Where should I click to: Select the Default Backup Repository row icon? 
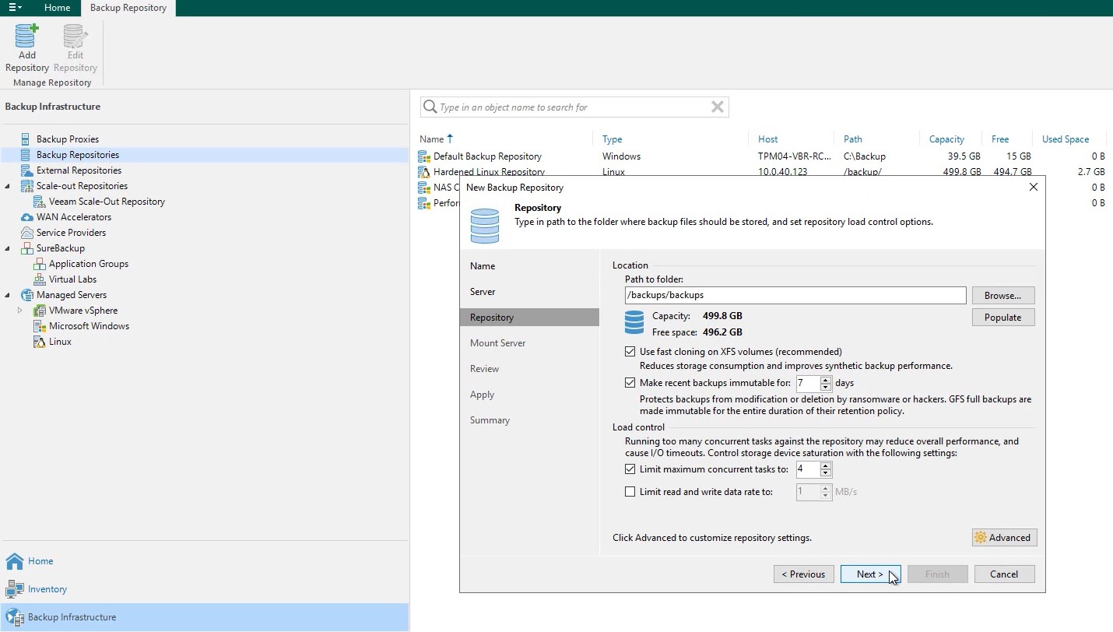click(424, 156)
